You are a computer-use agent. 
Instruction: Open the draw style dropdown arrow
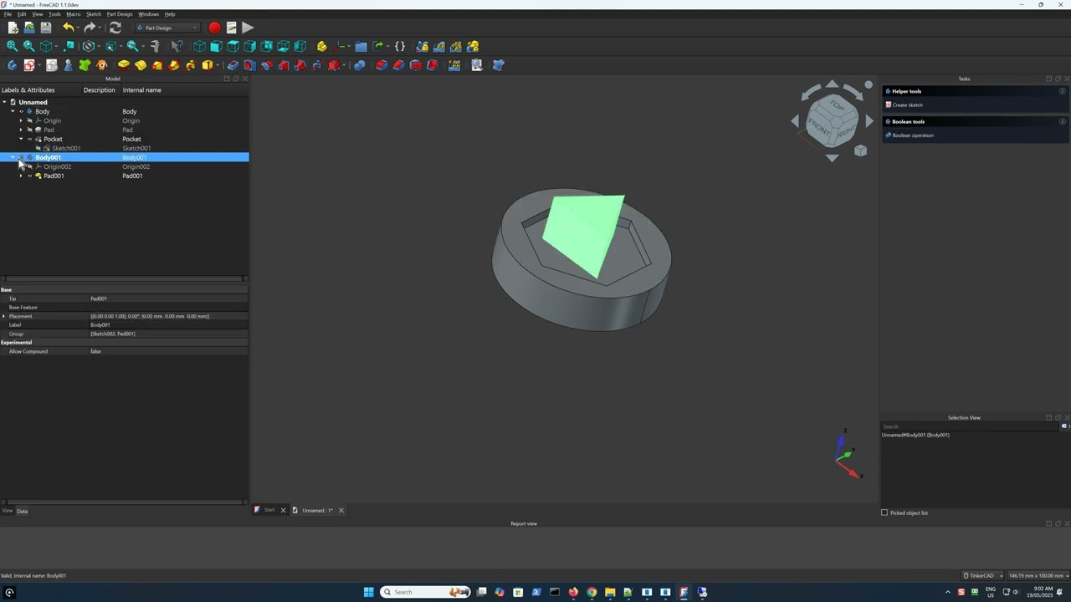point(99,46)
